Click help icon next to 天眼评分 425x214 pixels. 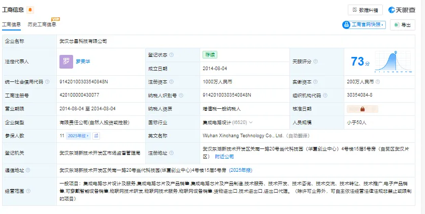point(316,62)
